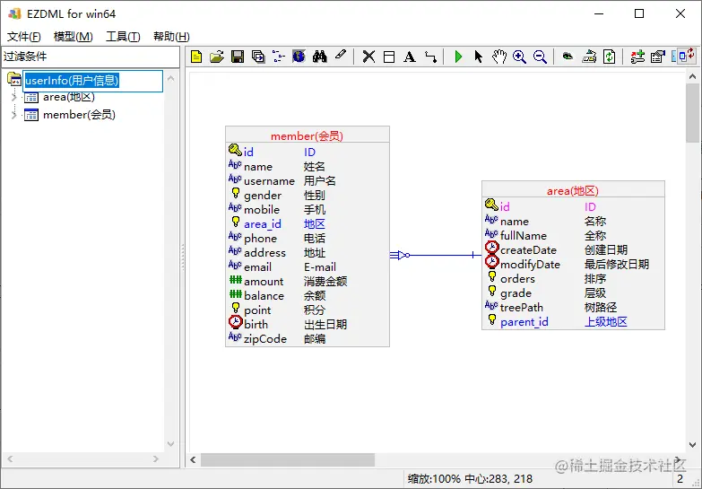This screenshot has width=702, height=489.
Task: Click the canvas horizontal scrollbar thumb
Action: tap(288, 460)
